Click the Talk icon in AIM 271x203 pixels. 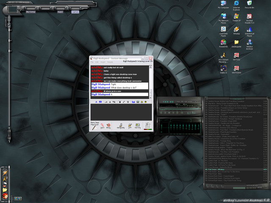(129, 126)
